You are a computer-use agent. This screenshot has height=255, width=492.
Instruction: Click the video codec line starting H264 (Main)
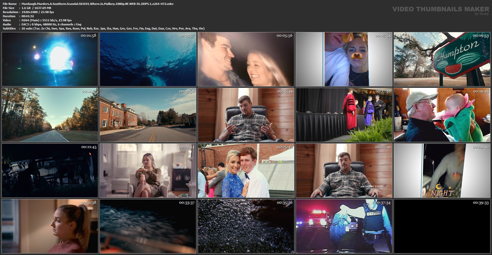[47, 20]
